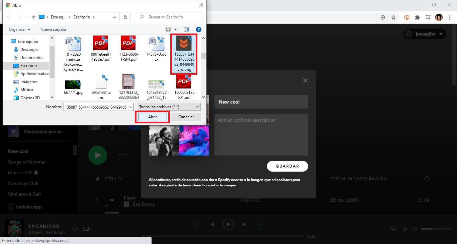Click Nueva carpeta in the file dialog
Screen dimensions: 457x244
click(53, 29)
